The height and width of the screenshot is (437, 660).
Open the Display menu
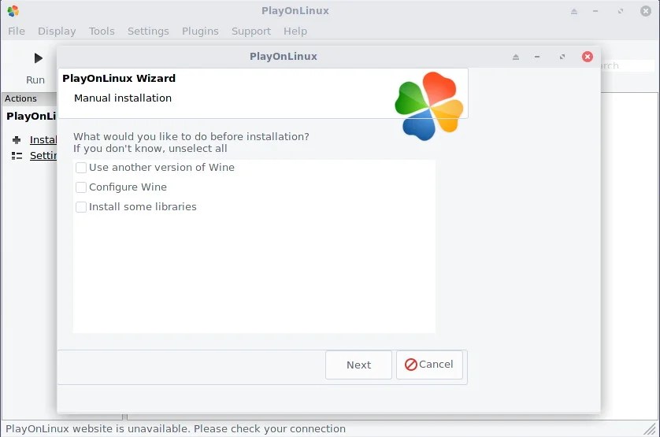[57, 31]
